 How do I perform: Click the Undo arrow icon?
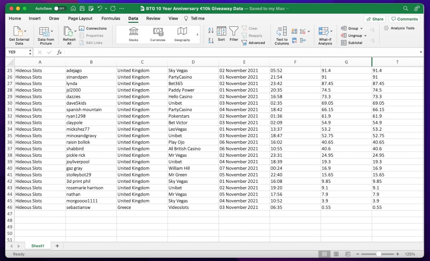pos(100,8)
